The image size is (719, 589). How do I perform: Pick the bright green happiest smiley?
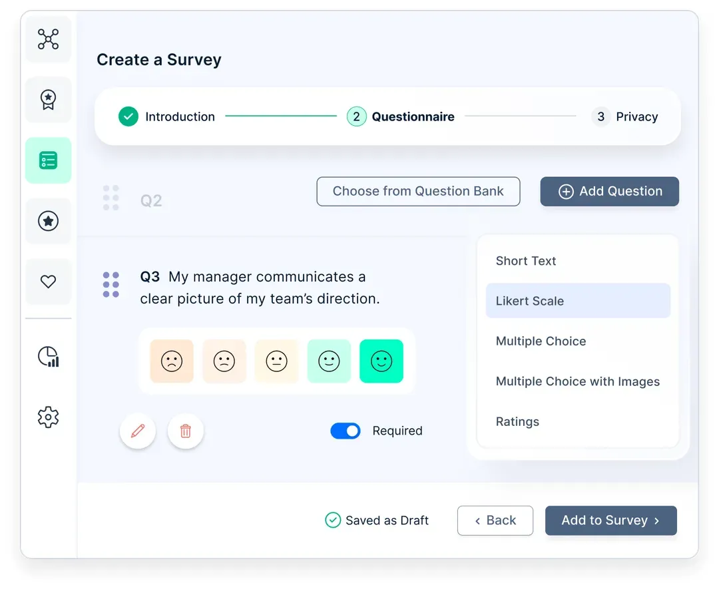[381, 361]
